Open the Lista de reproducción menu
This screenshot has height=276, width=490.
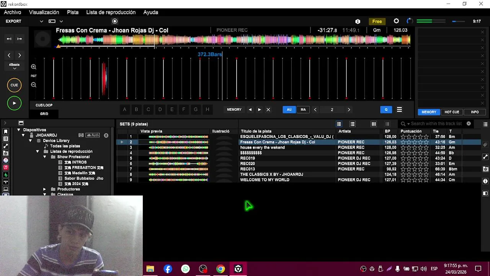[111, 12]
